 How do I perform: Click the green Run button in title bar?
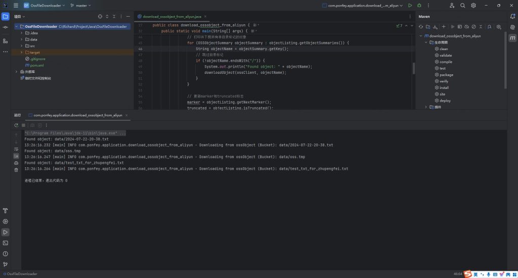pos(410,6)
